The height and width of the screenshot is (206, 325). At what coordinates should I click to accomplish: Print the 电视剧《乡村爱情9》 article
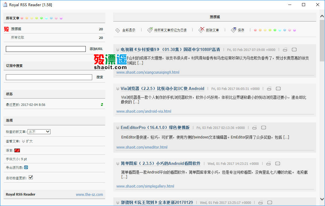[285, 50]
